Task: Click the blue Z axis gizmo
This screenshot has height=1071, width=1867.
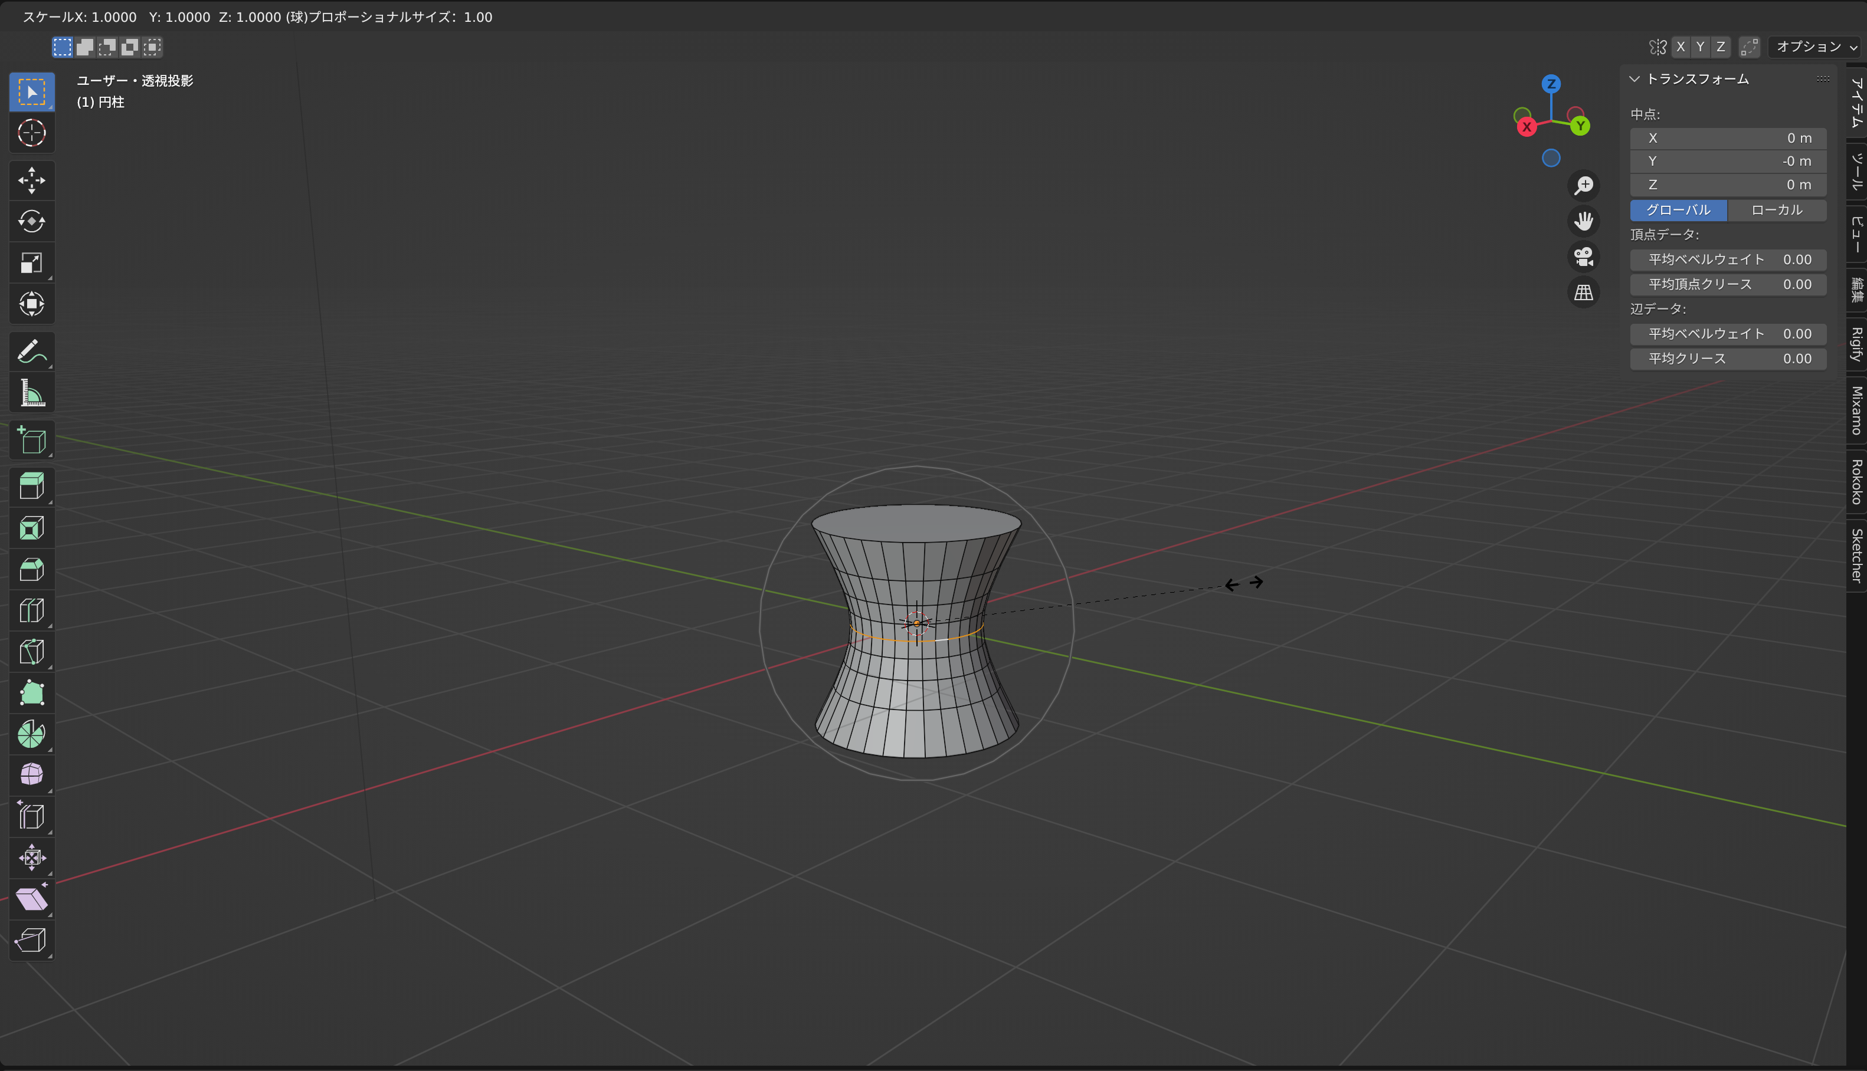Action: click(1551, 84)
